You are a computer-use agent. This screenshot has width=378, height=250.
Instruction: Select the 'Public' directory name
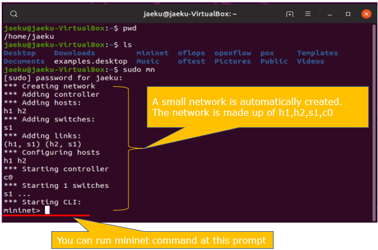point(274,61)
